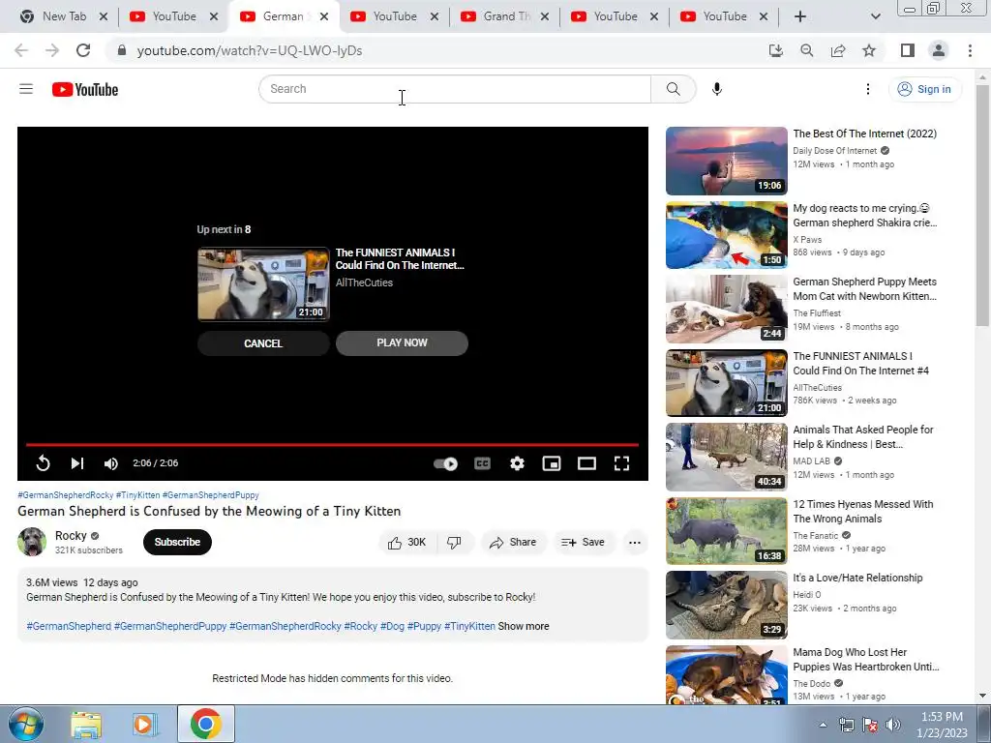The height and width of the screenshot is (743, 991).
Task: Click the red video progress bar
Action: point(333,445)
